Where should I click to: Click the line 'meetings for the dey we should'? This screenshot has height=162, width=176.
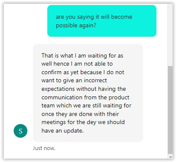pyautogui.click(x=83, y=122)
